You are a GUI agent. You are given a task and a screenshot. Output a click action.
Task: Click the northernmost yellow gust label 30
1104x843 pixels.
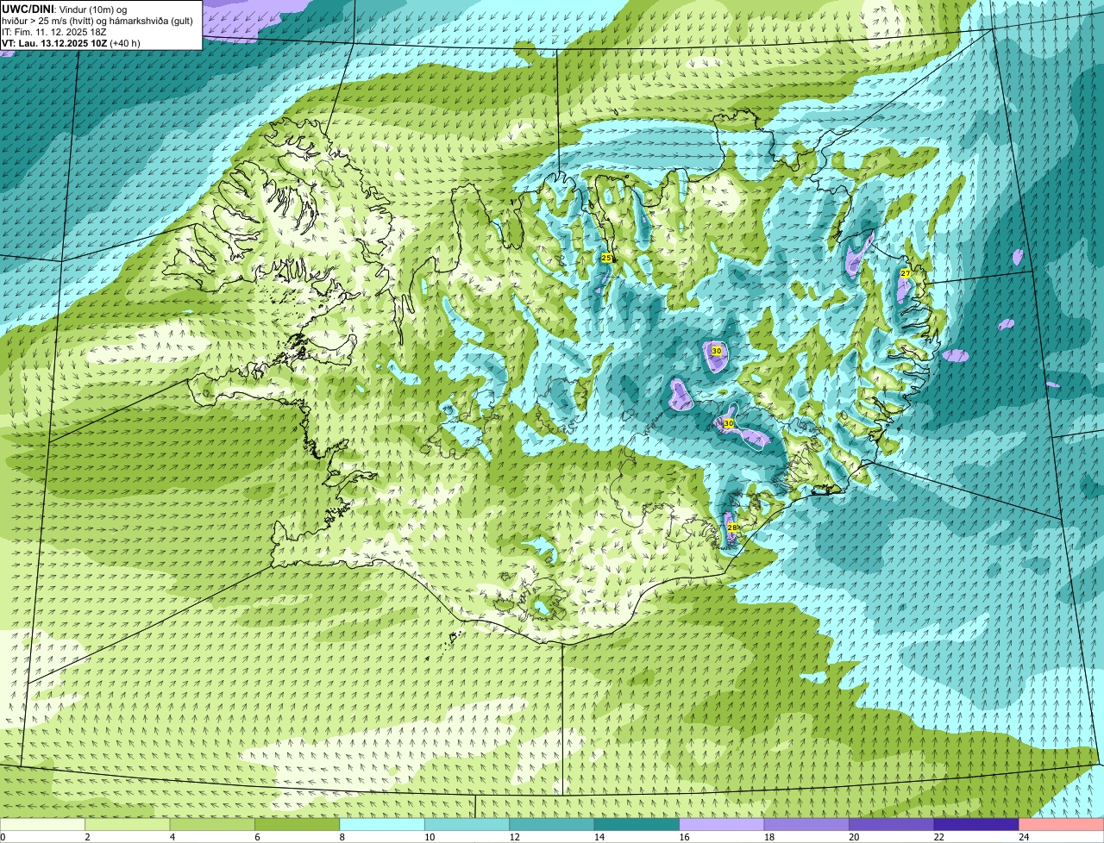click(x=716, y=351)
